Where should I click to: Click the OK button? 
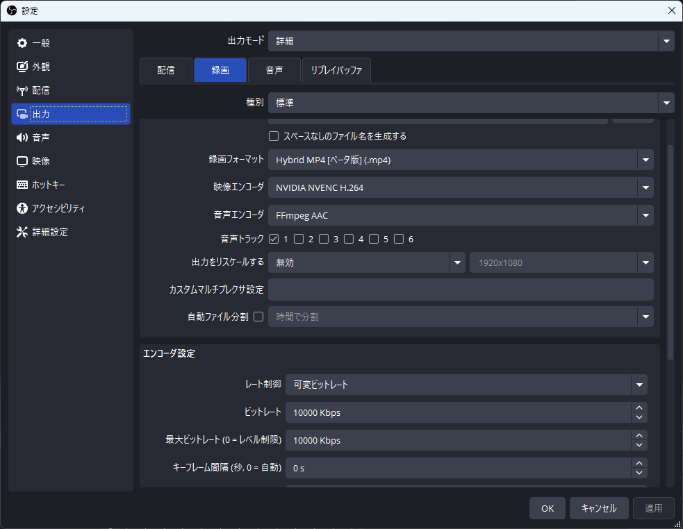pyautogui.click(x=548, y=508)
